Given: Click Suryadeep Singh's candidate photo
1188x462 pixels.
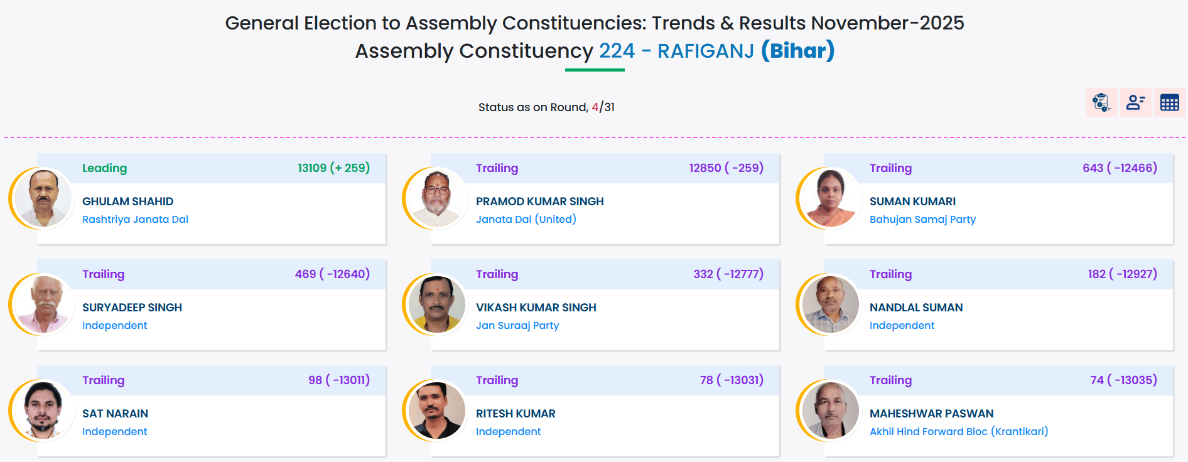Looking at the screenshot, I should click(x=42, y=304).
